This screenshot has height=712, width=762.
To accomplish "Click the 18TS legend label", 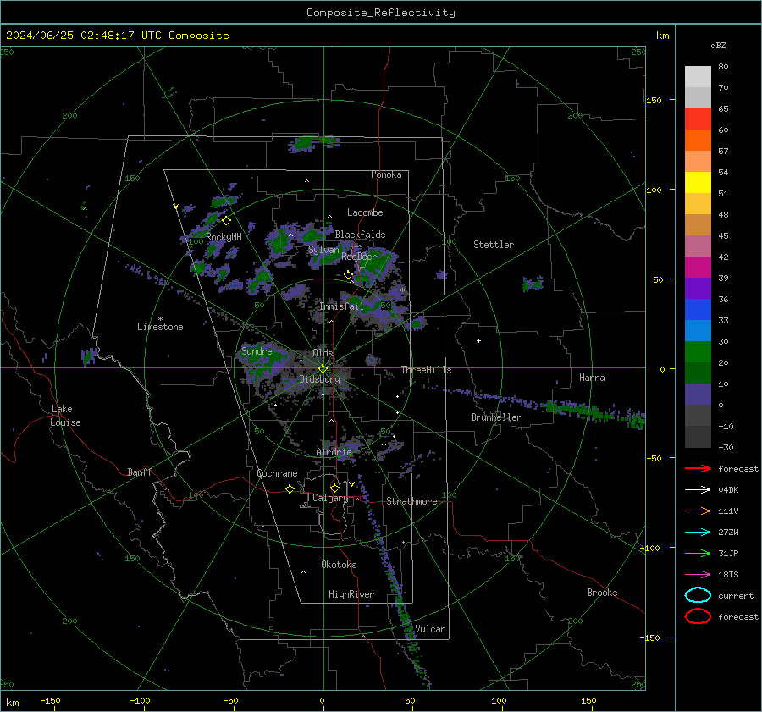I will pos(728,575).
